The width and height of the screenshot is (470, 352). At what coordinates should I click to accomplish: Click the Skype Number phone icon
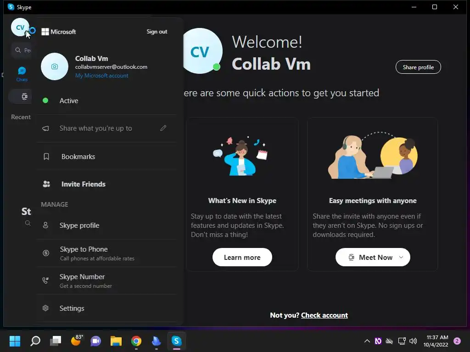click(x=45, y=280)
